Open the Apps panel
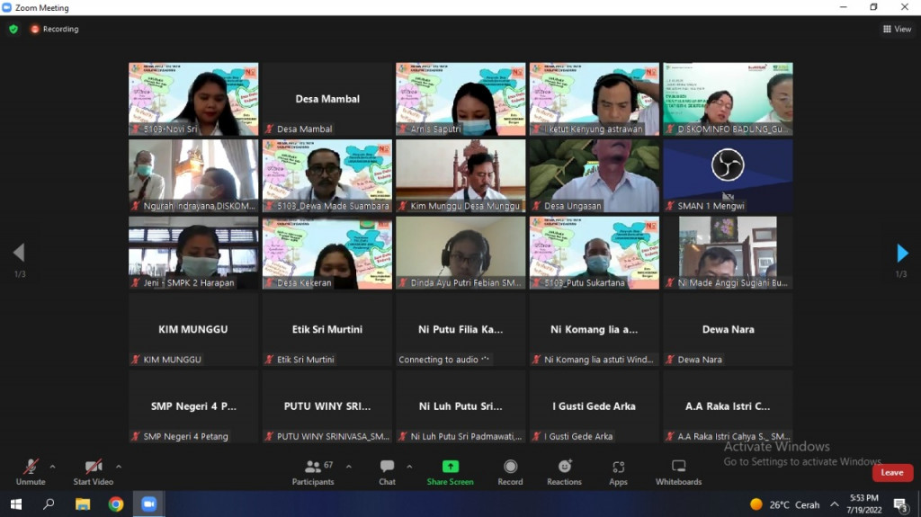 [618, 471]
